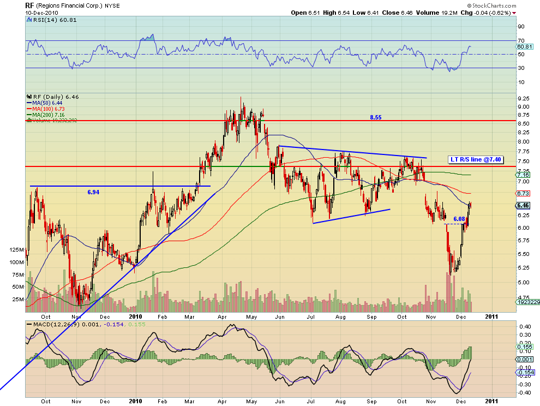Click the Apr label on price chart axis
540x406 pixels.
(222, 317)
